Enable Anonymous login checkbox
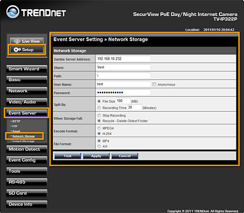Viewport: 244px width, 213px height. [154, 85]
